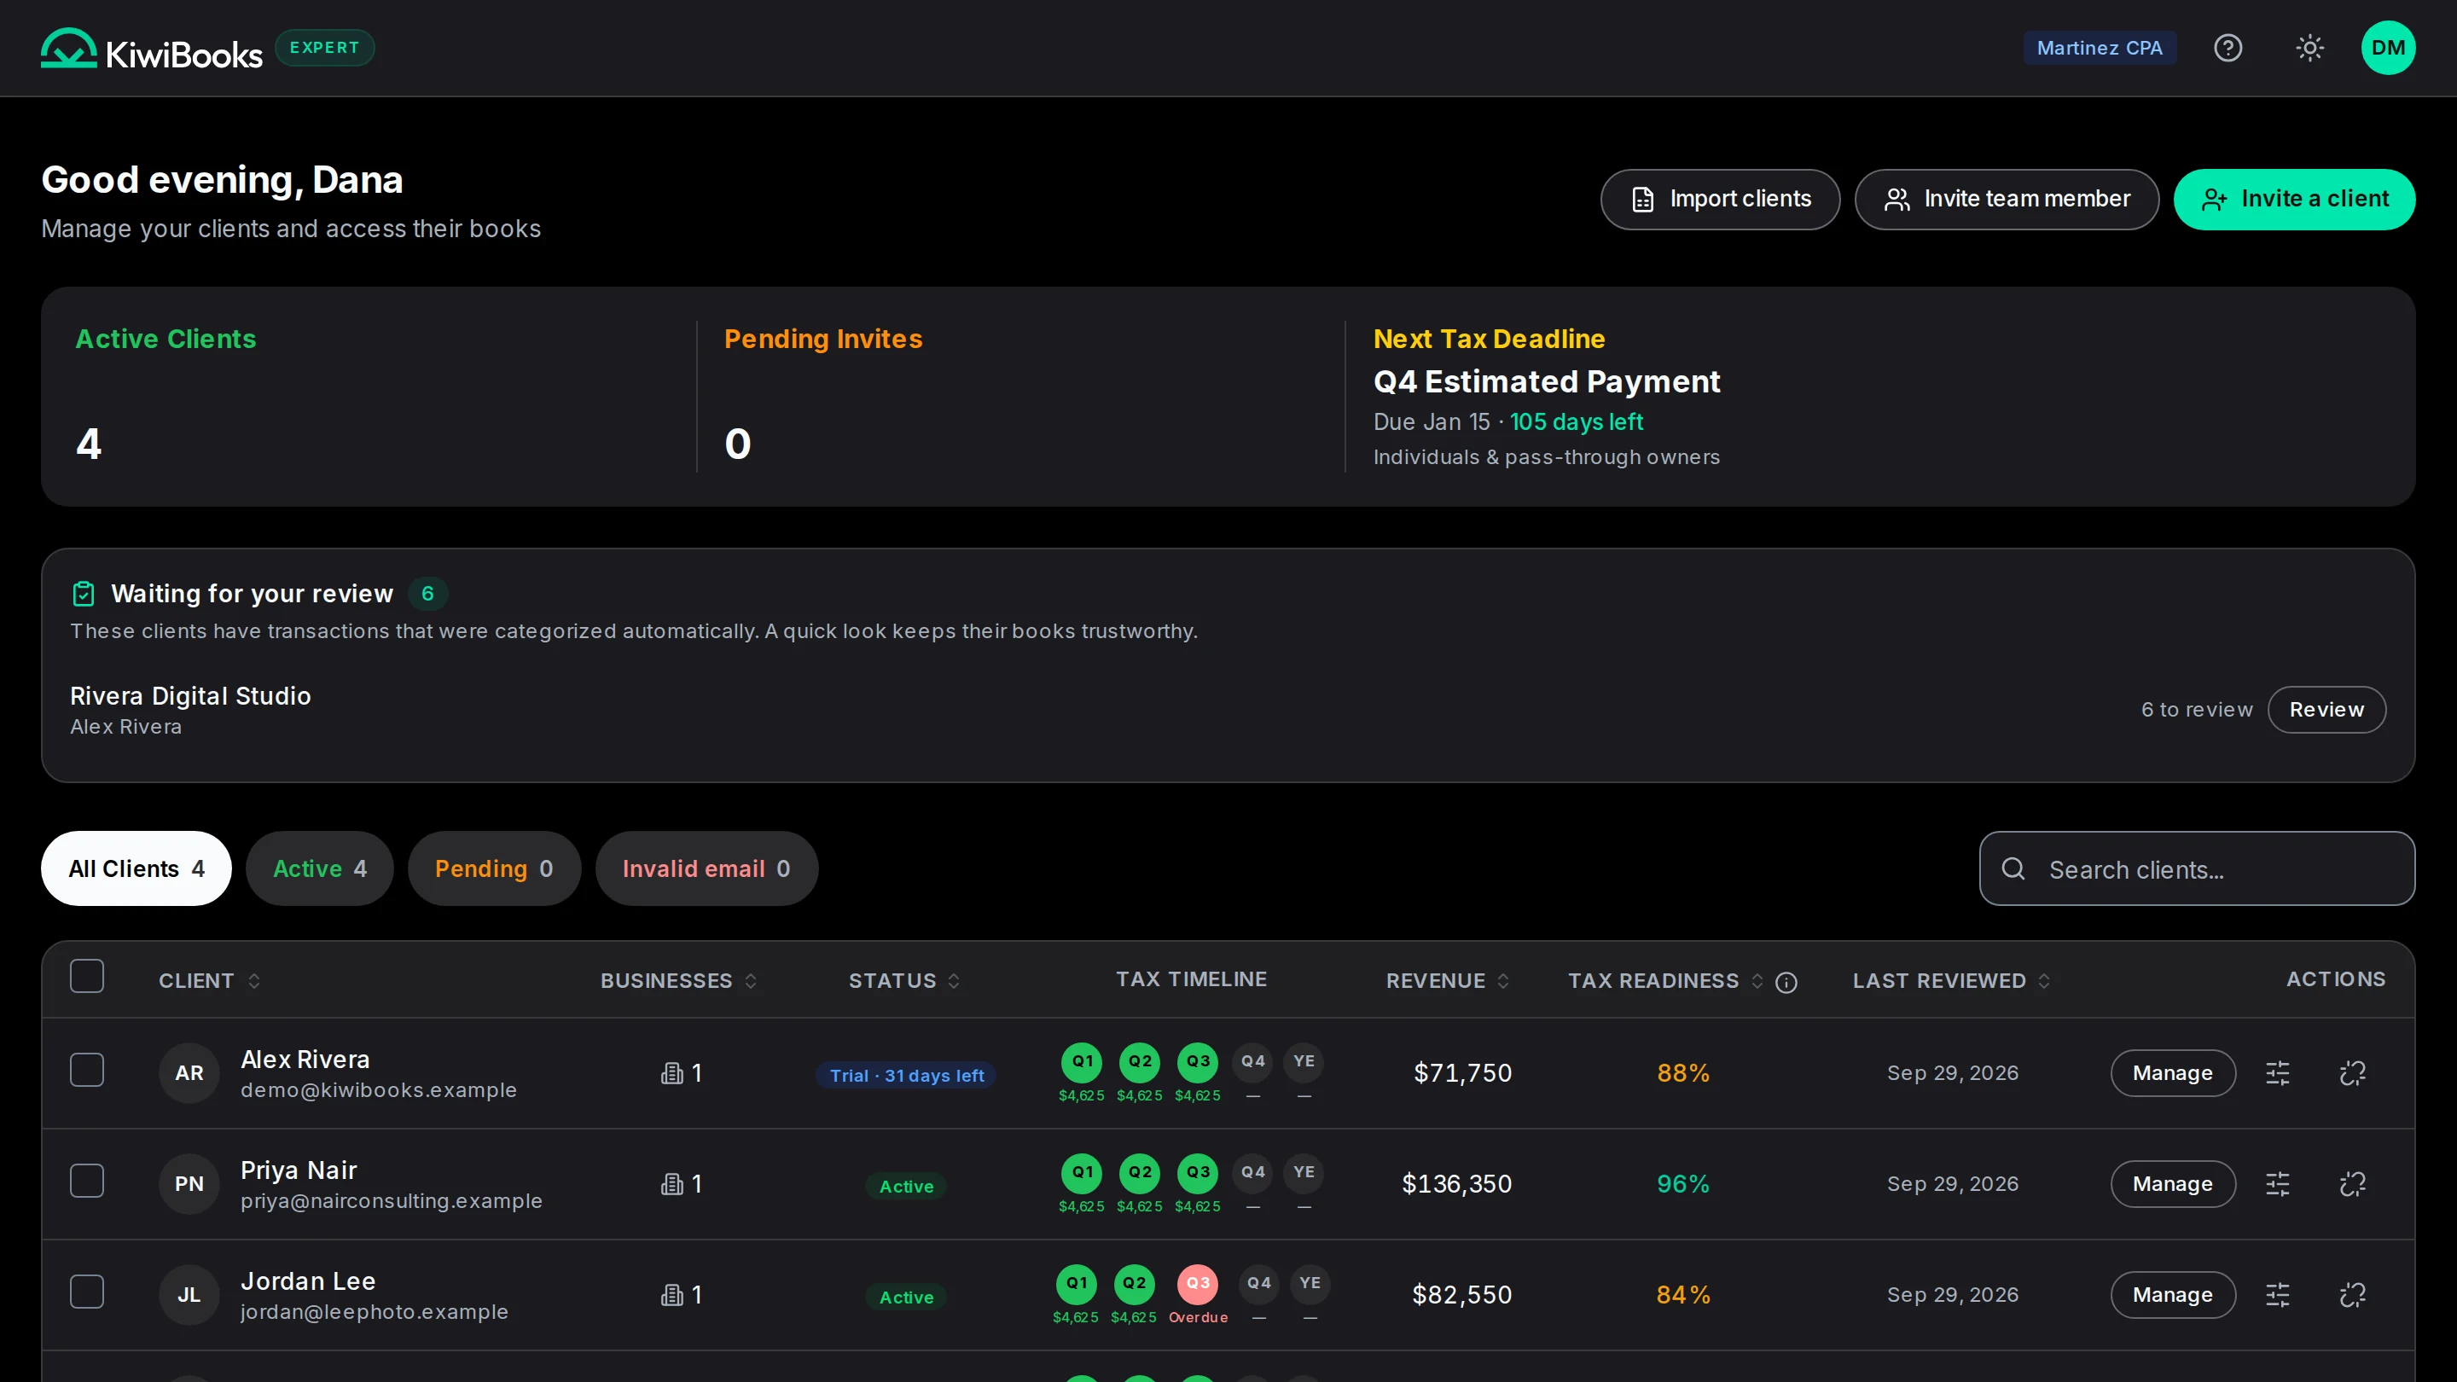Click Import clients button
The image size is (2457, 1382).
[x=1720, y=200]
